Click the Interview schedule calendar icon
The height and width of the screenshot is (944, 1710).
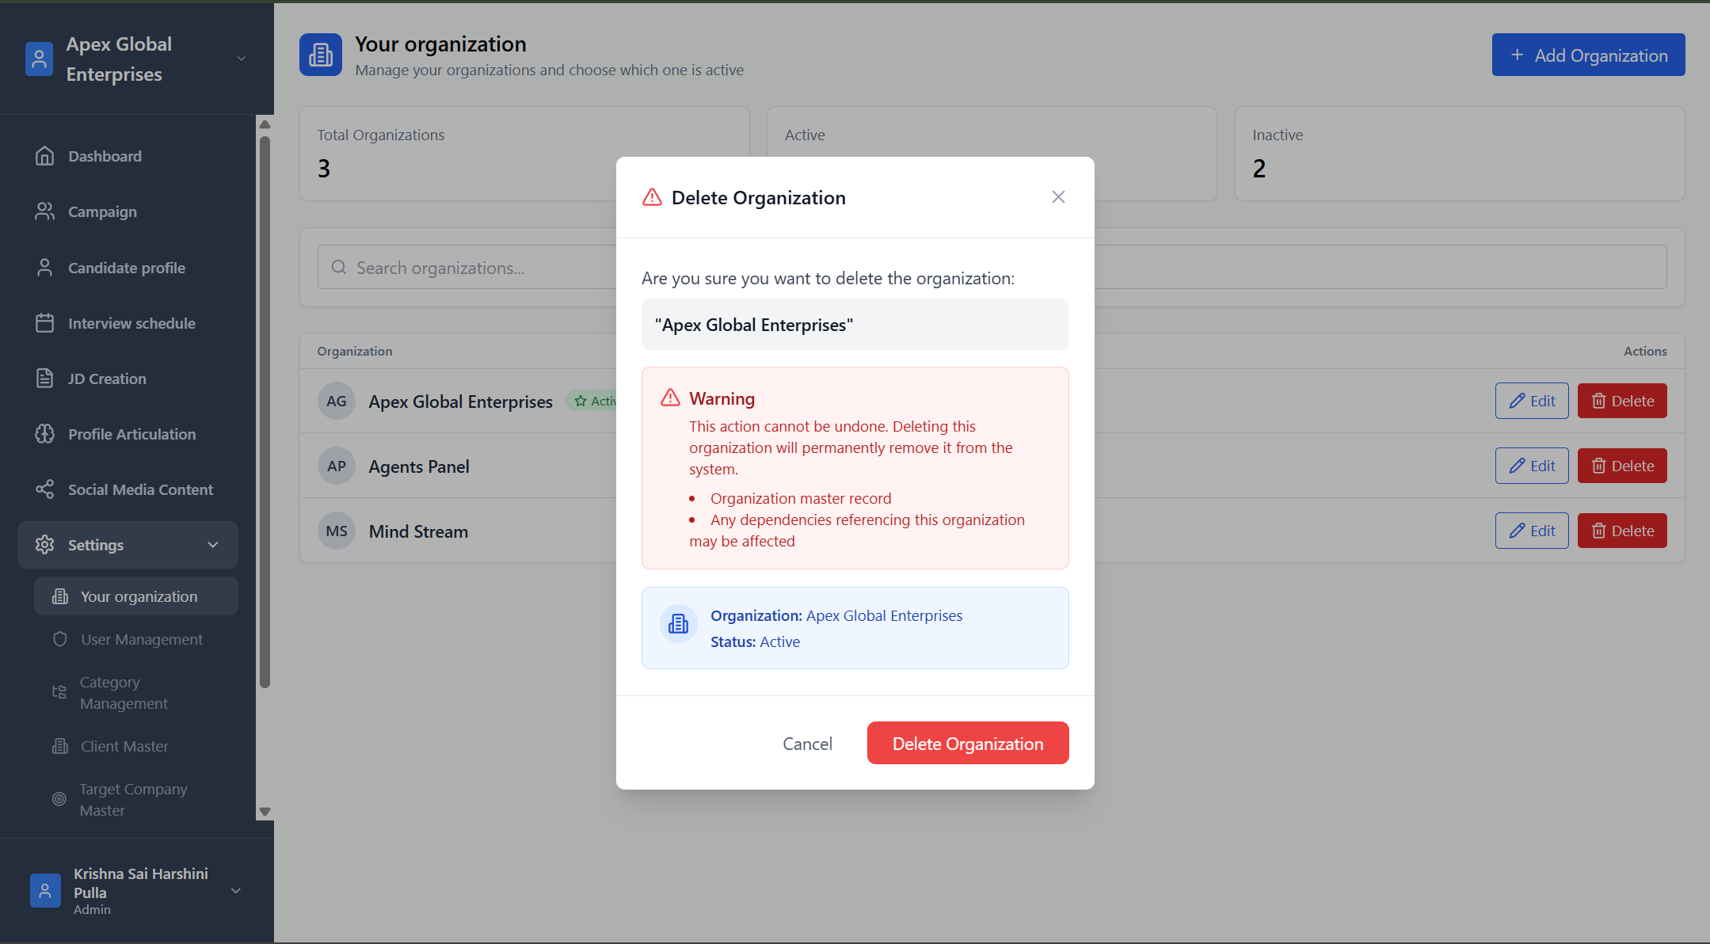click(44, 323)
